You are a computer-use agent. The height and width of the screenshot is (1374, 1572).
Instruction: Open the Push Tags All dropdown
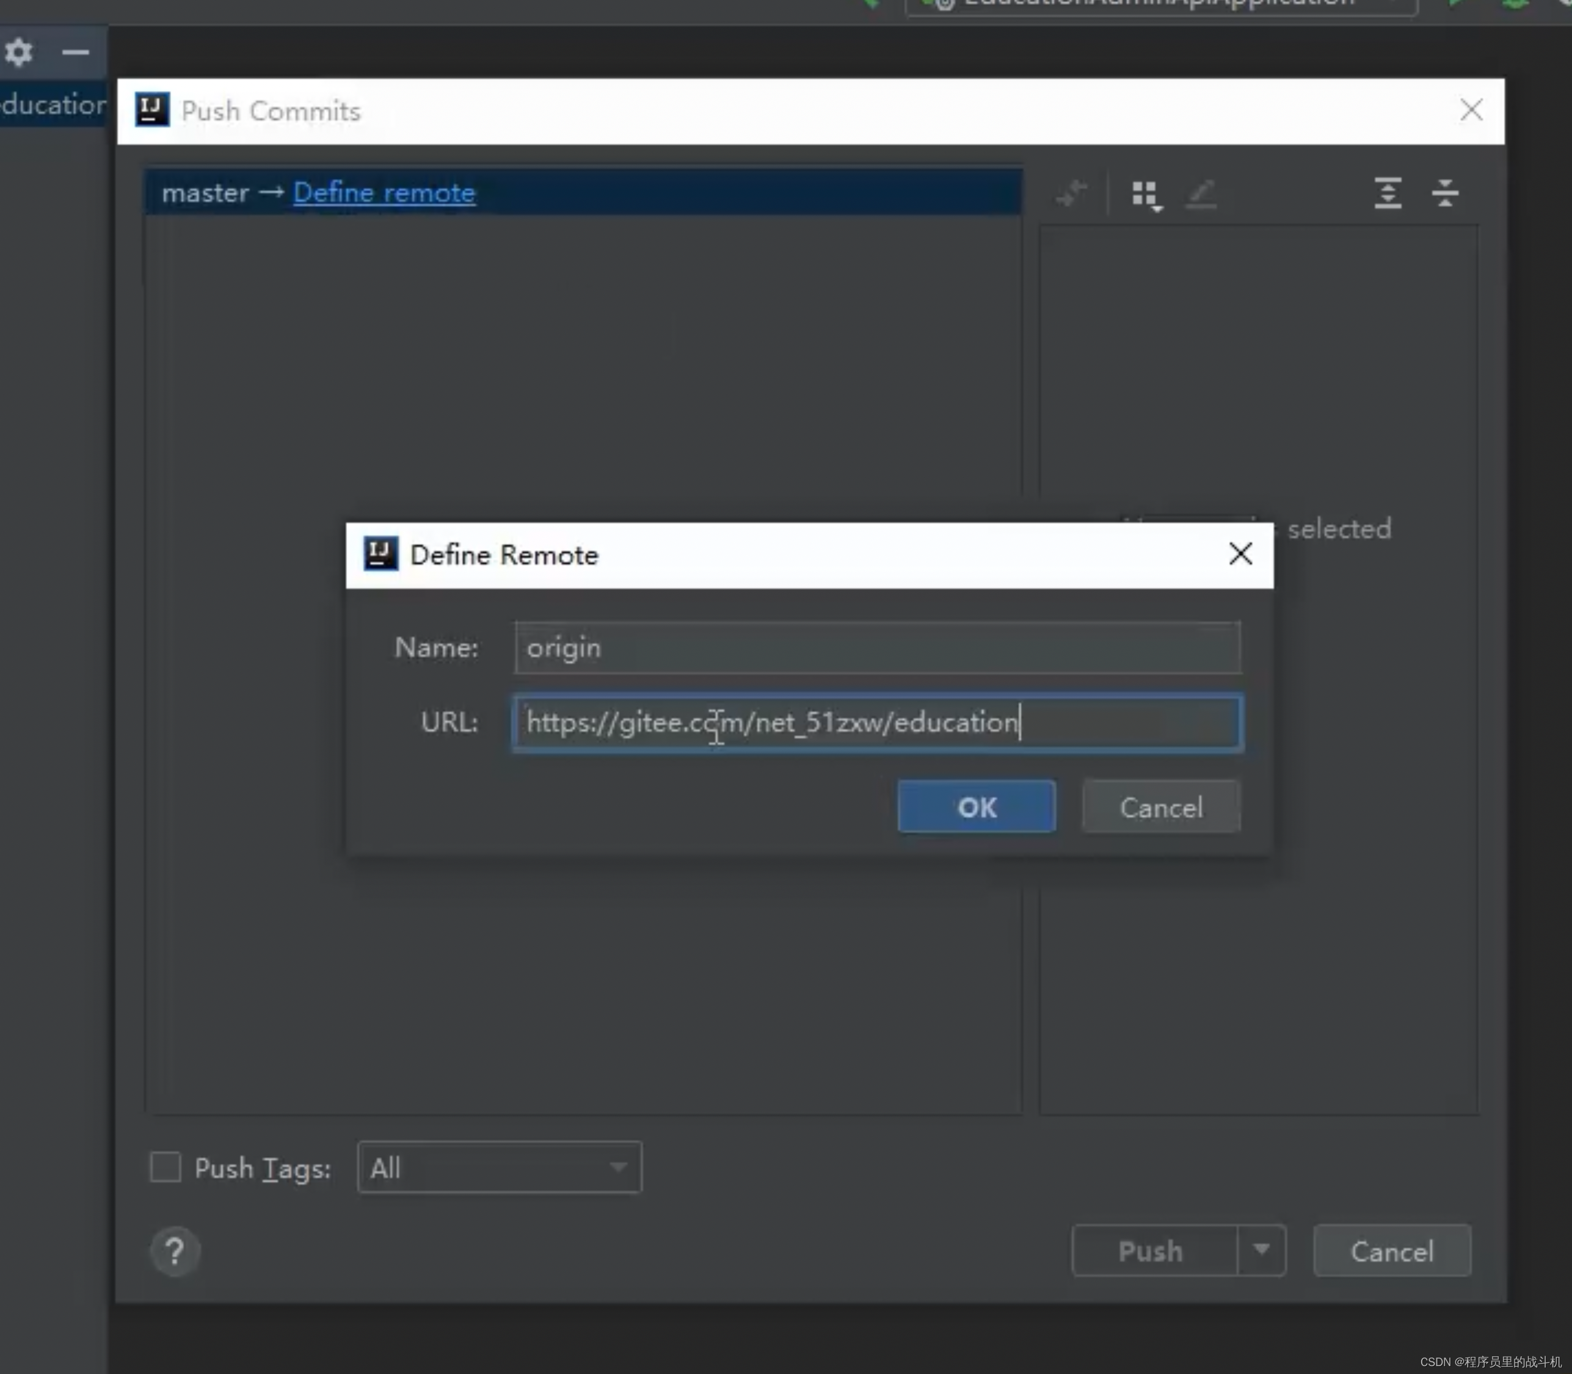499,1167
